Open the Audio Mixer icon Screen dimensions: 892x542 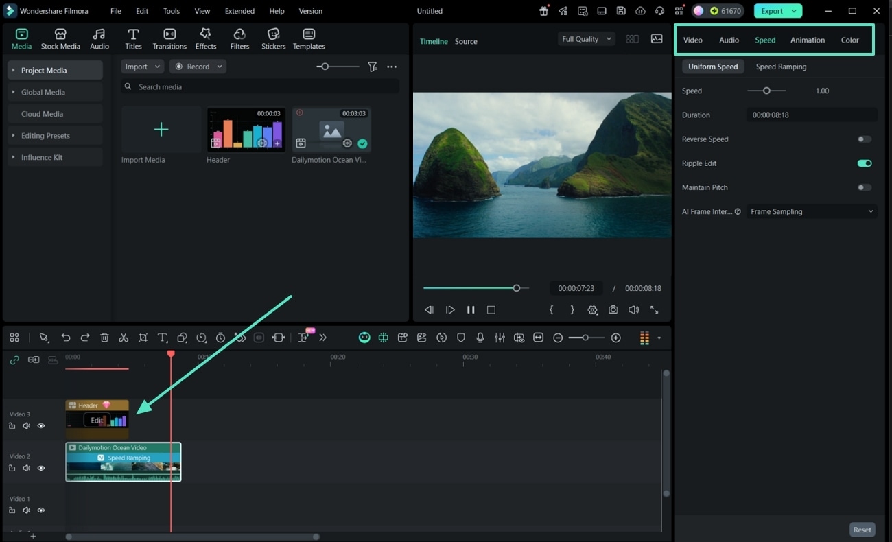(500, 337)
